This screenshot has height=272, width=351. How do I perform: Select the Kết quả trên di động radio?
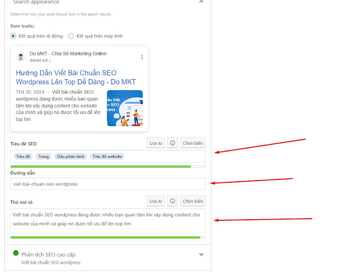tap(13, 36)
